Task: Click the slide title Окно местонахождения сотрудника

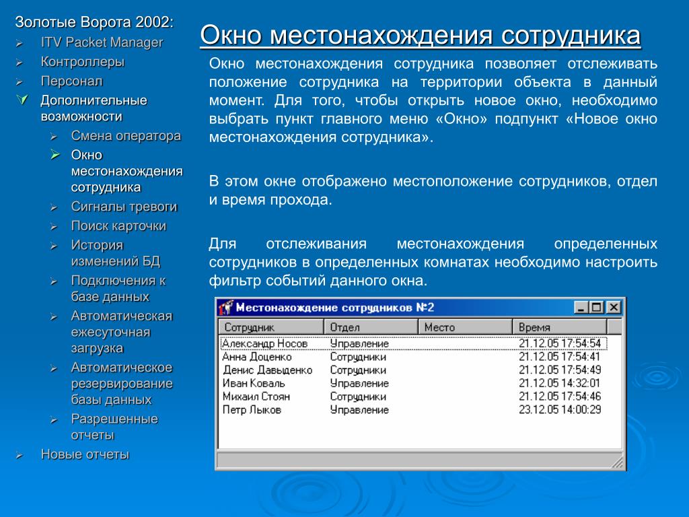Action: 421,35
